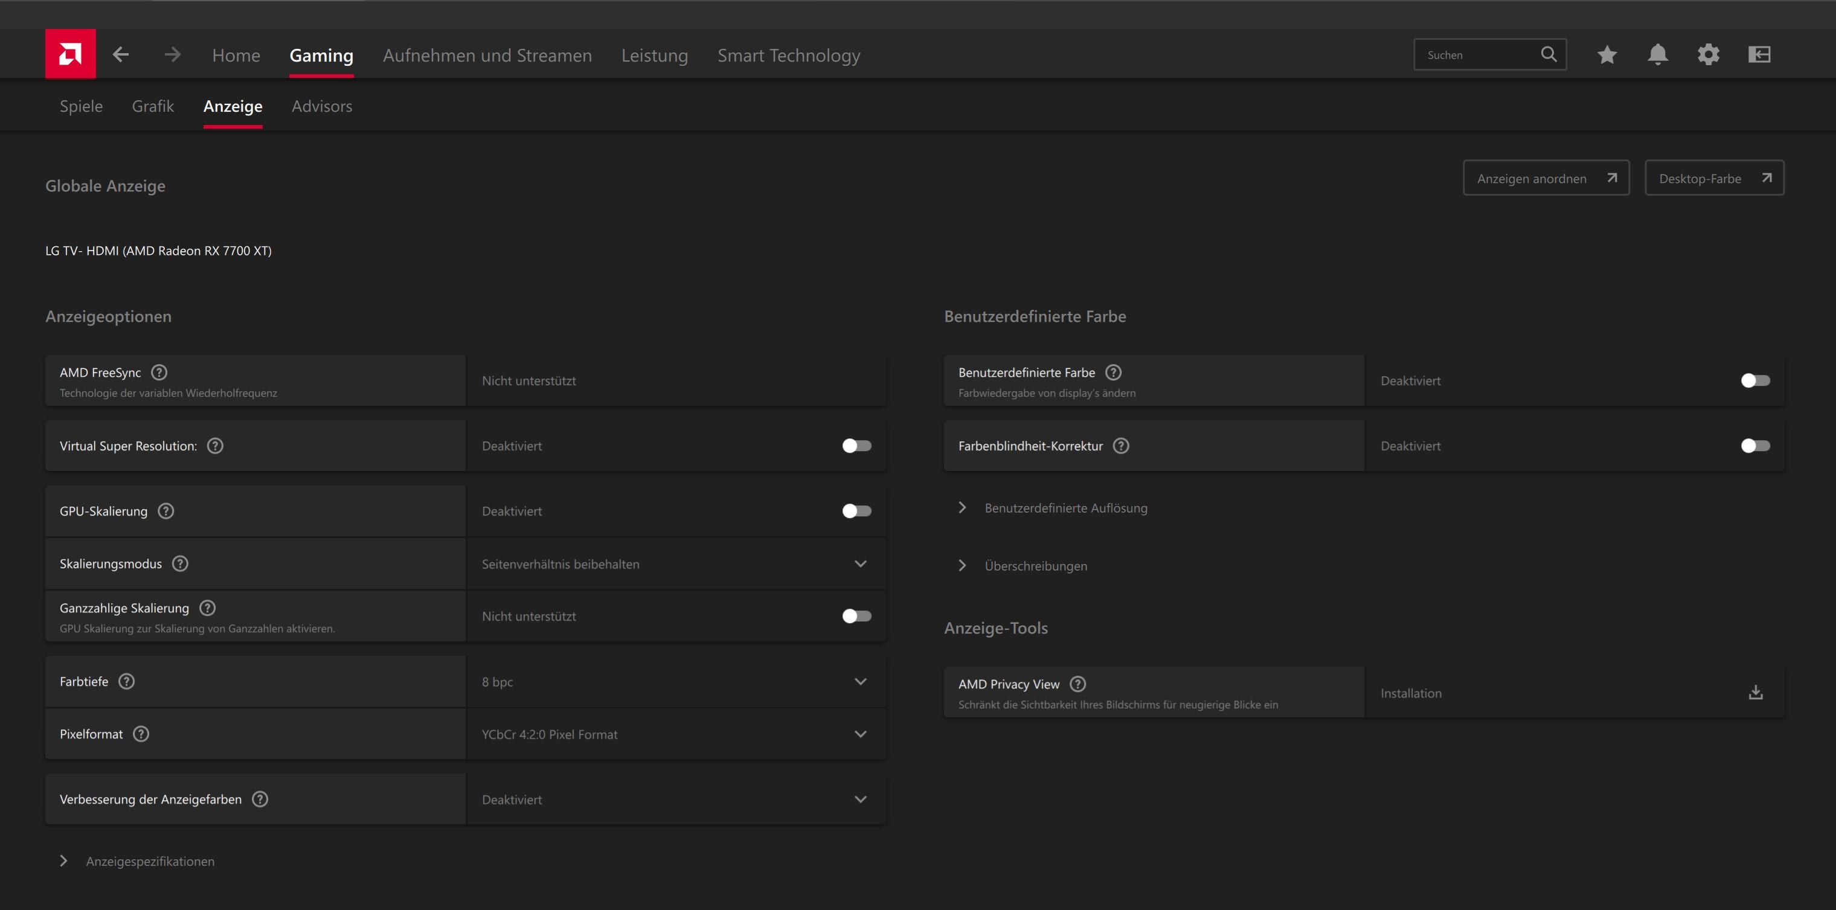Show help for Virtual Super Resolution
1836x910 pixels.
tap(215, 446)
